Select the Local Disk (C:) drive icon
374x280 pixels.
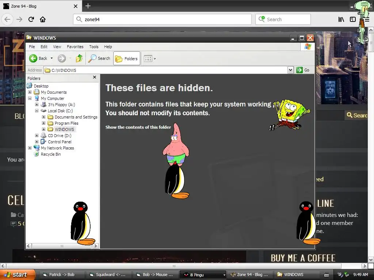click(x=43, y=111)
